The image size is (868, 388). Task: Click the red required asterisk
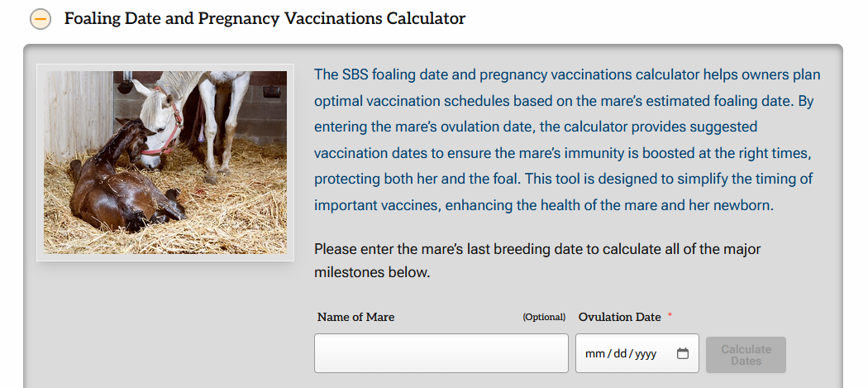[670, 315]
